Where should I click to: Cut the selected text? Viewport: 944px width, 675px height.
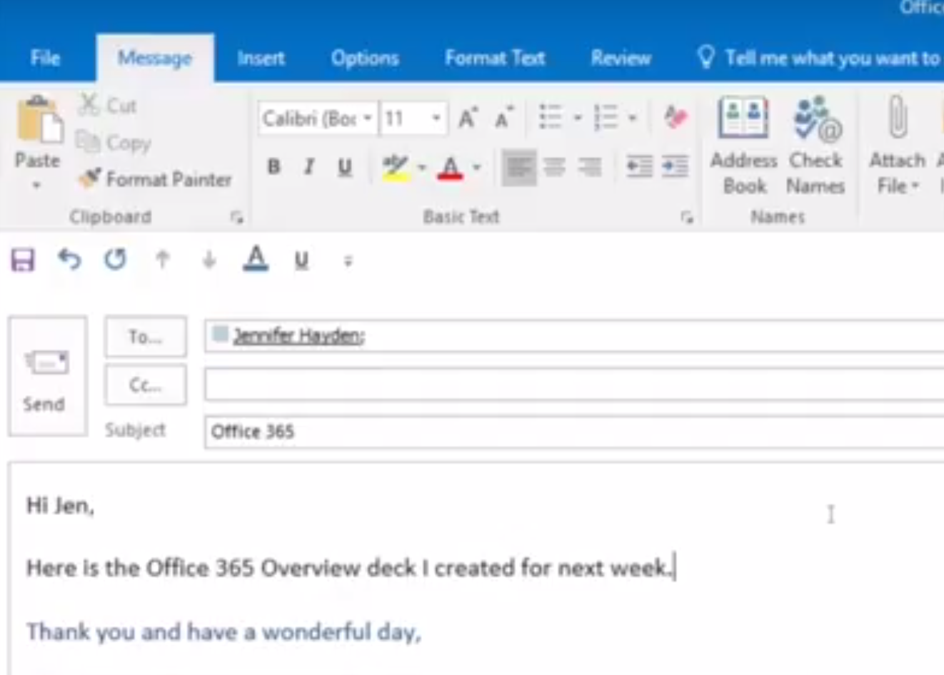click(x=107, y=106)
